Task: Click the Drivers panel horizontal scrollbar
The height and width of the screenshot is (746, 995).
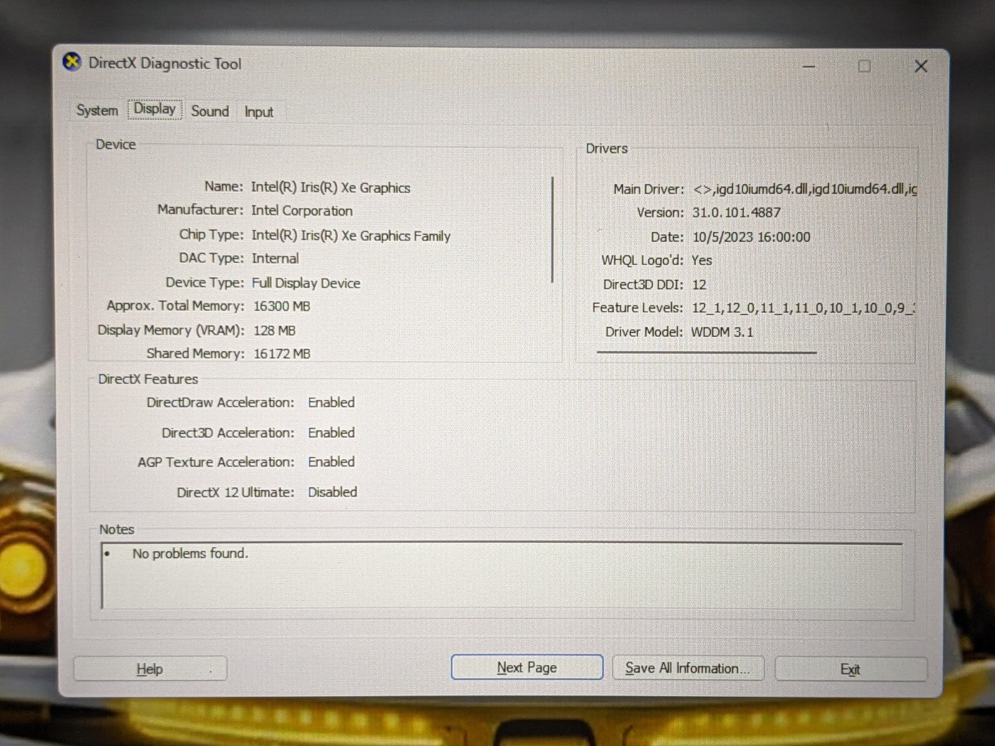Action: [x=706, y=352]
